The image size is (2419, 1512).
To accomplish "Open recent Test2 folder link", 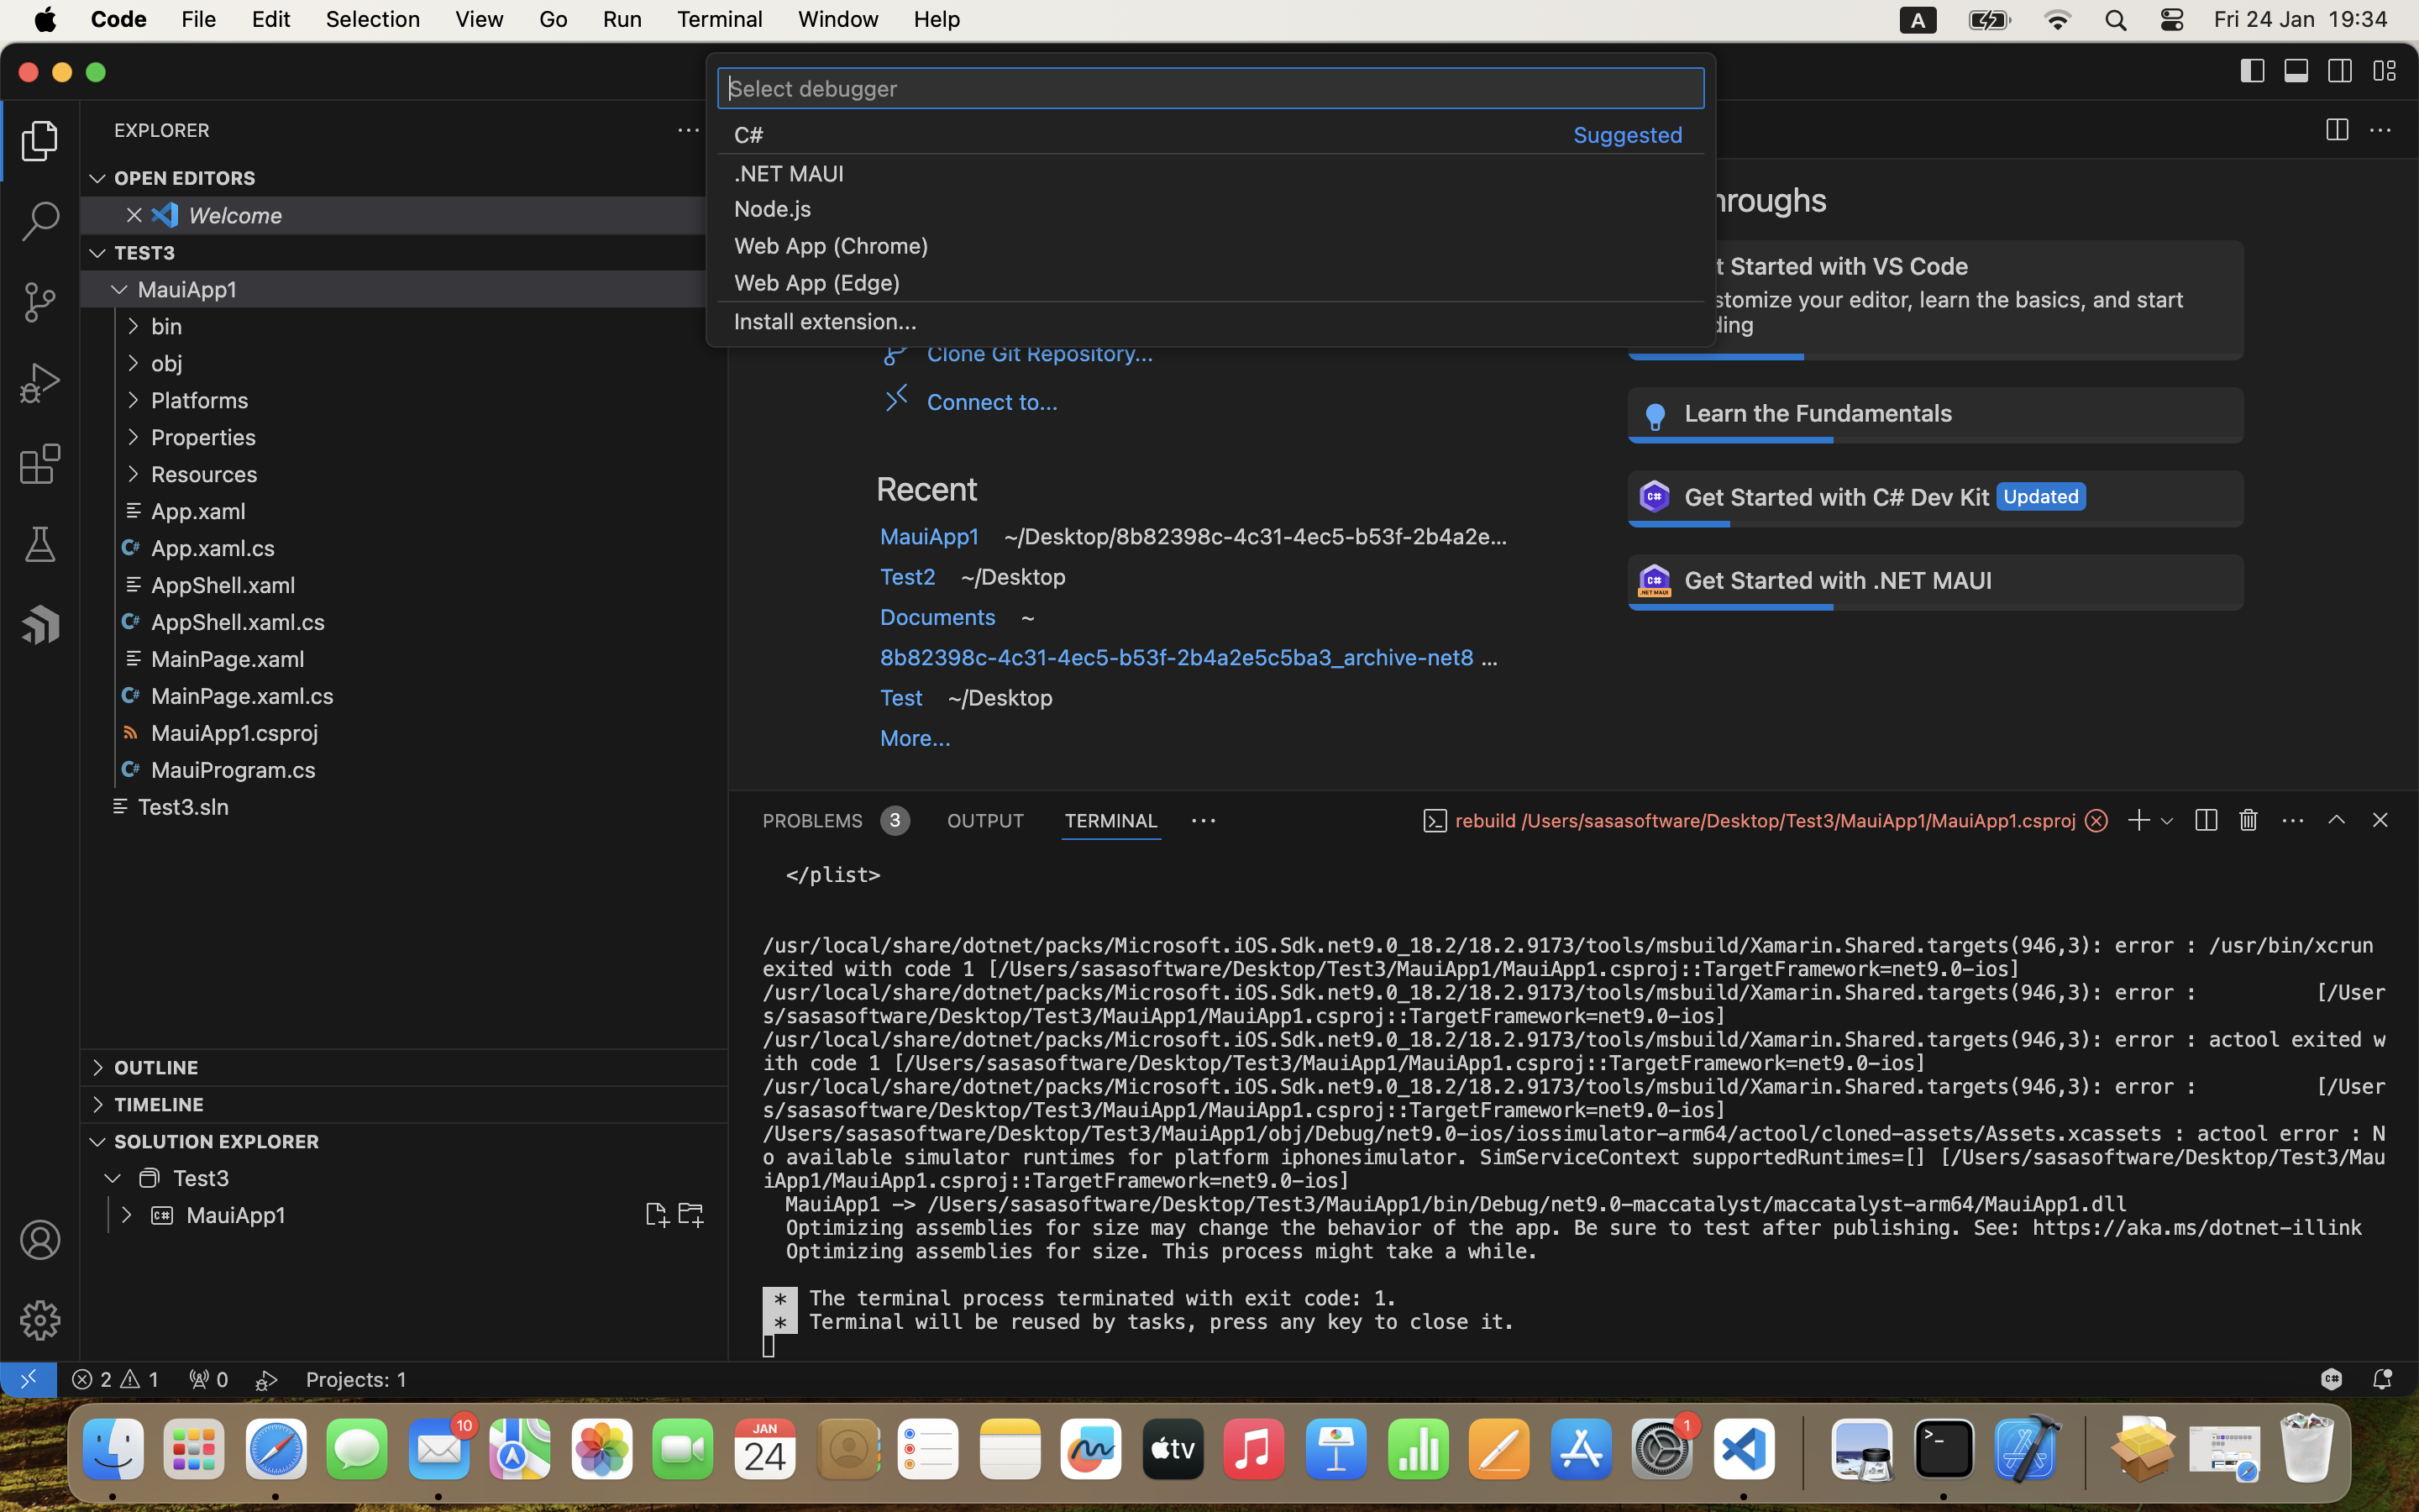I will (x=908, y=577).
